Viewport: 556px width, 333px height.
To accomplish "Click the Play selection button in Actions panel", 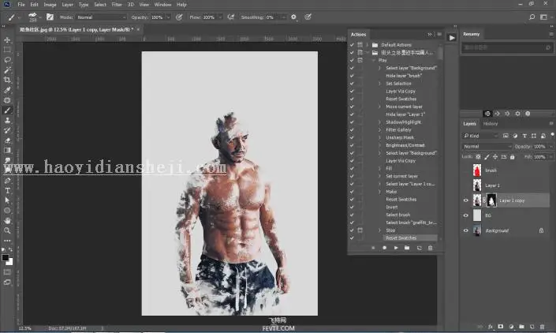I will (396, 248).
